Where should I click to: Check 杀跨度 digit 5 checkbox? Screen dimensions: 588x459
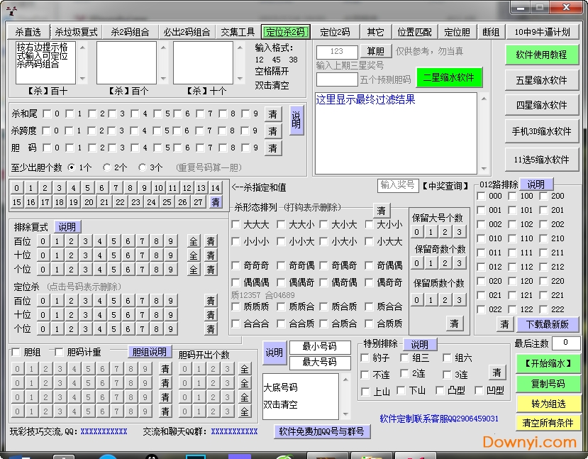pos(158,131)
